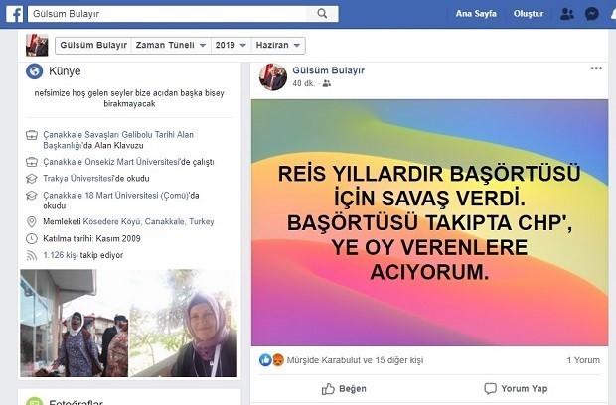Click the search magnifier icon
616x405 pixels.
pos(322,14)
